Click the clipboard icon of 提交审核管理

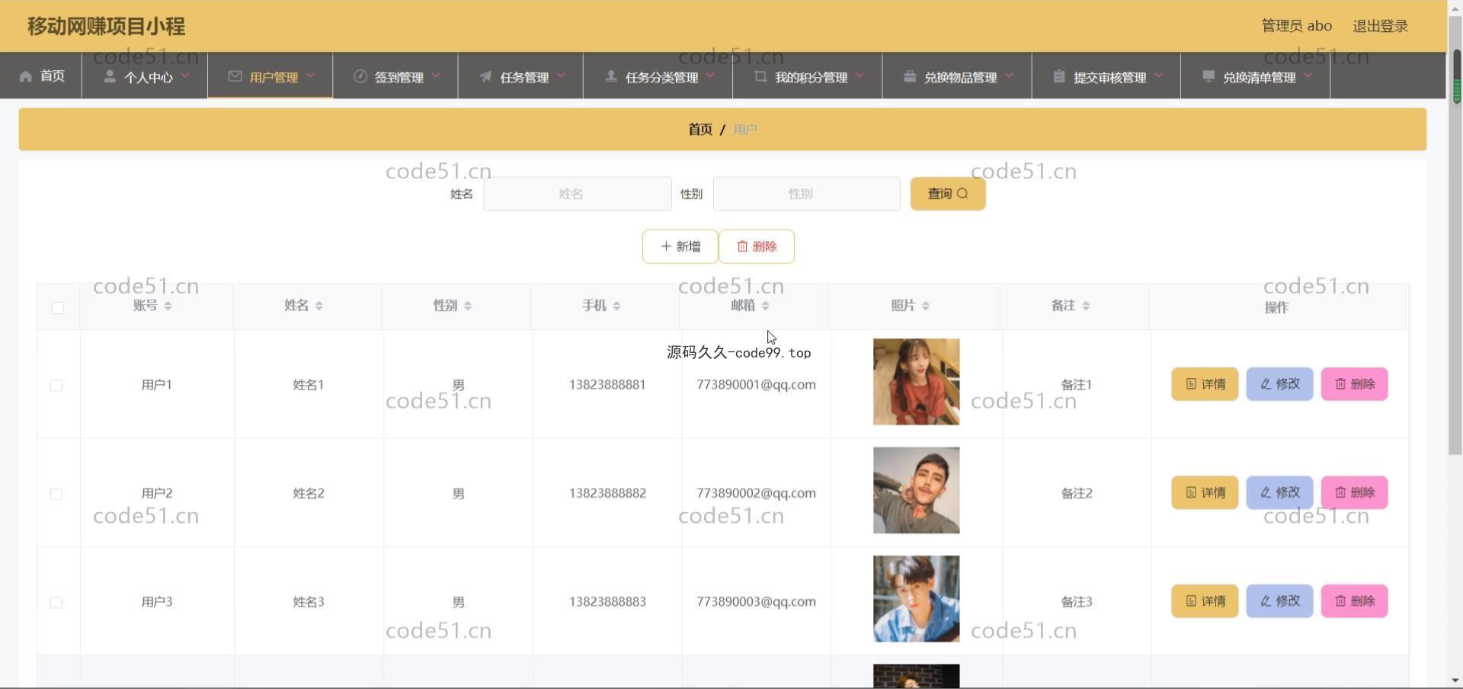(1059, 76)
